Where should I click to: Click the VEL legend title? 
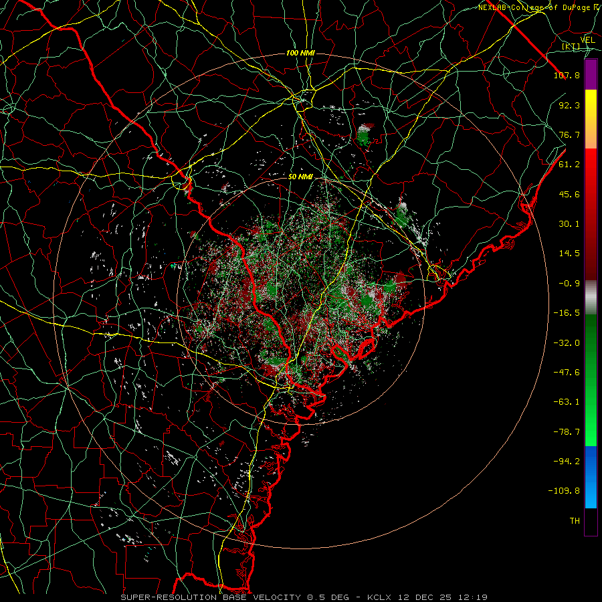coord(588,40)
